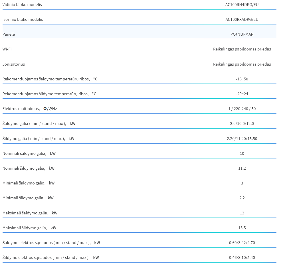Click the 3.0/10.0/12.0 cooling capacity value
Image resolution: width=283 pixels, height=264 pixels.
(x=242, y=123)
